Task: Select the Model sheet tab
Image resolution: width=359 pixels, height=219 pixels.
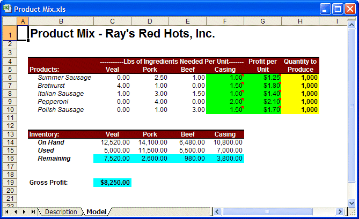Action: (x=97, y=212)
